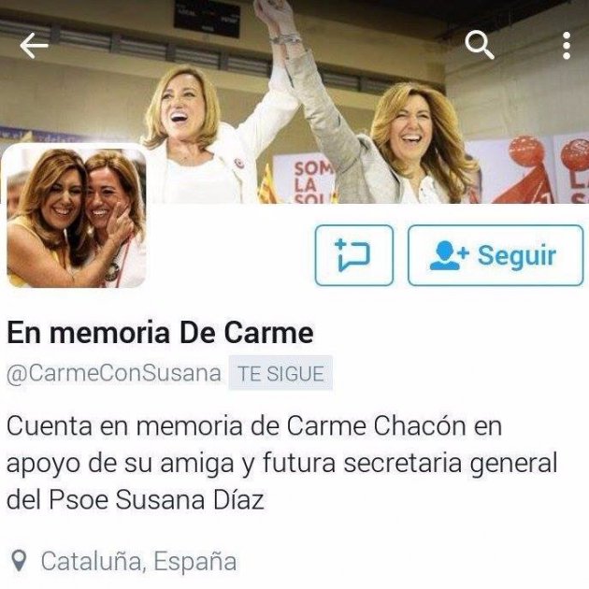
Task: Tap the location pin icon
Action: coord(19,561)
